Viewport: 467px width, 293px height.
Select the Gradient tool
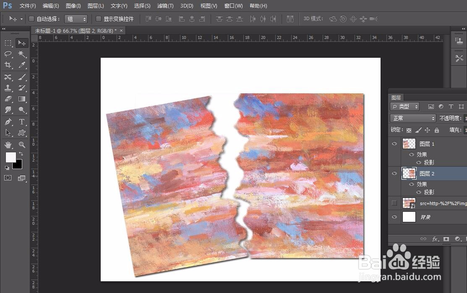22,99
